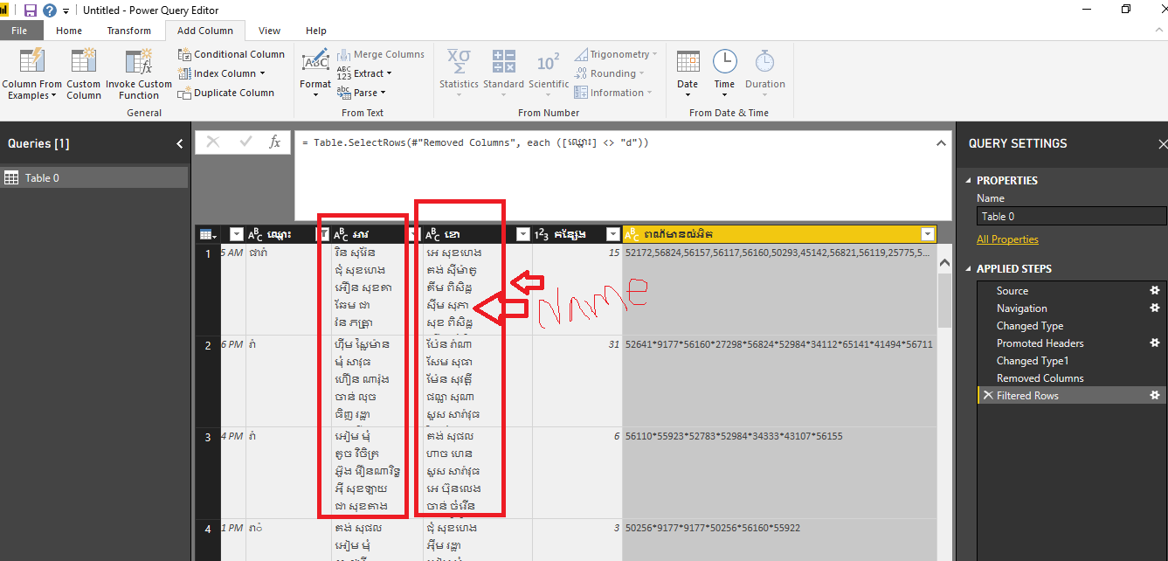This screenshot has width=1168, height=561.
Task: Click the table icon in grid corner
Action: pos(208,234)
